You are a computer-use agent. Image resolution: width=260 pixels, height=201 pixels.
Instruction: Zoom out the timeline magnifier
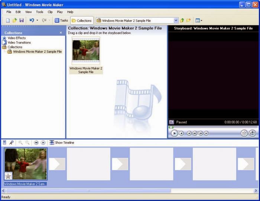(x=27, y=143)
